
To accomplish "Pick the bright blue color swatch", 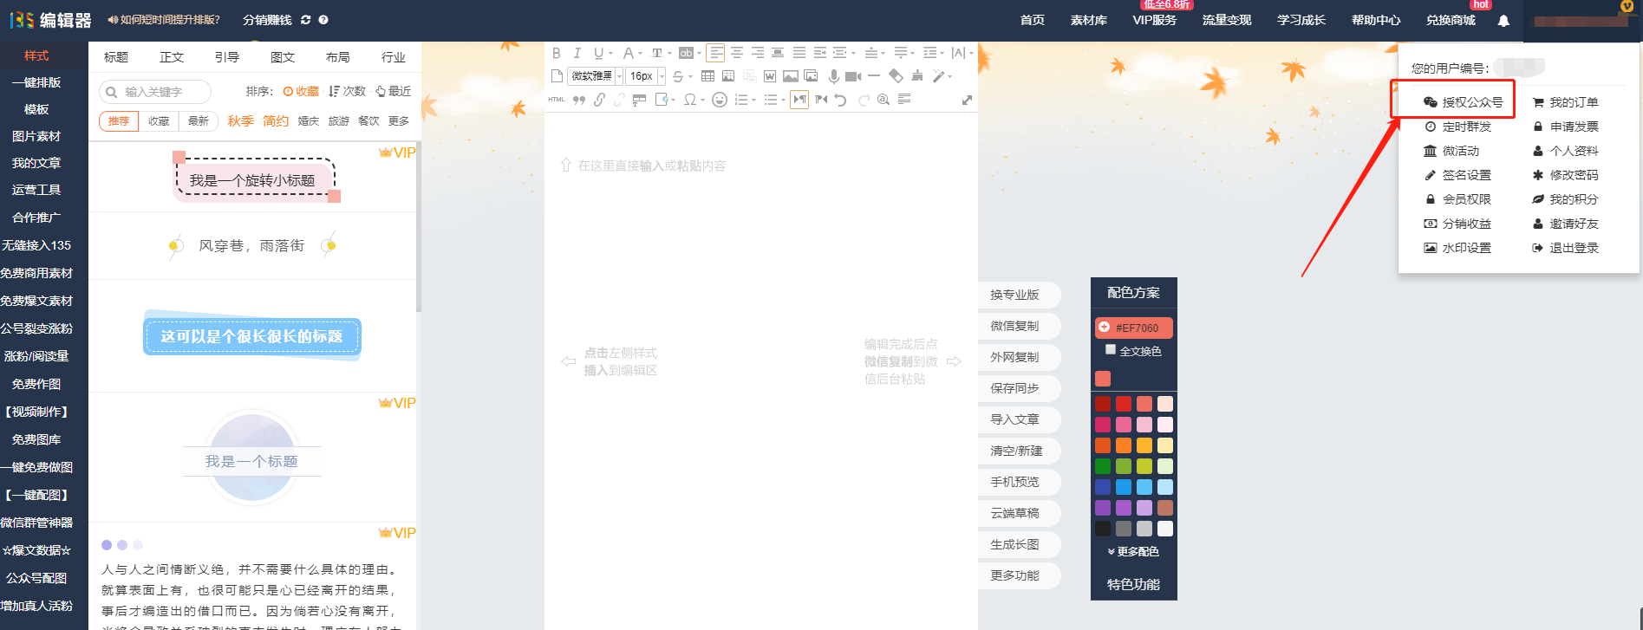I will [1124, 487].
